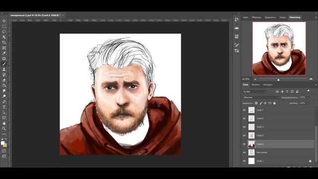Switch to the Градиенты tab
318x179 pixels.
pos(270,17)
